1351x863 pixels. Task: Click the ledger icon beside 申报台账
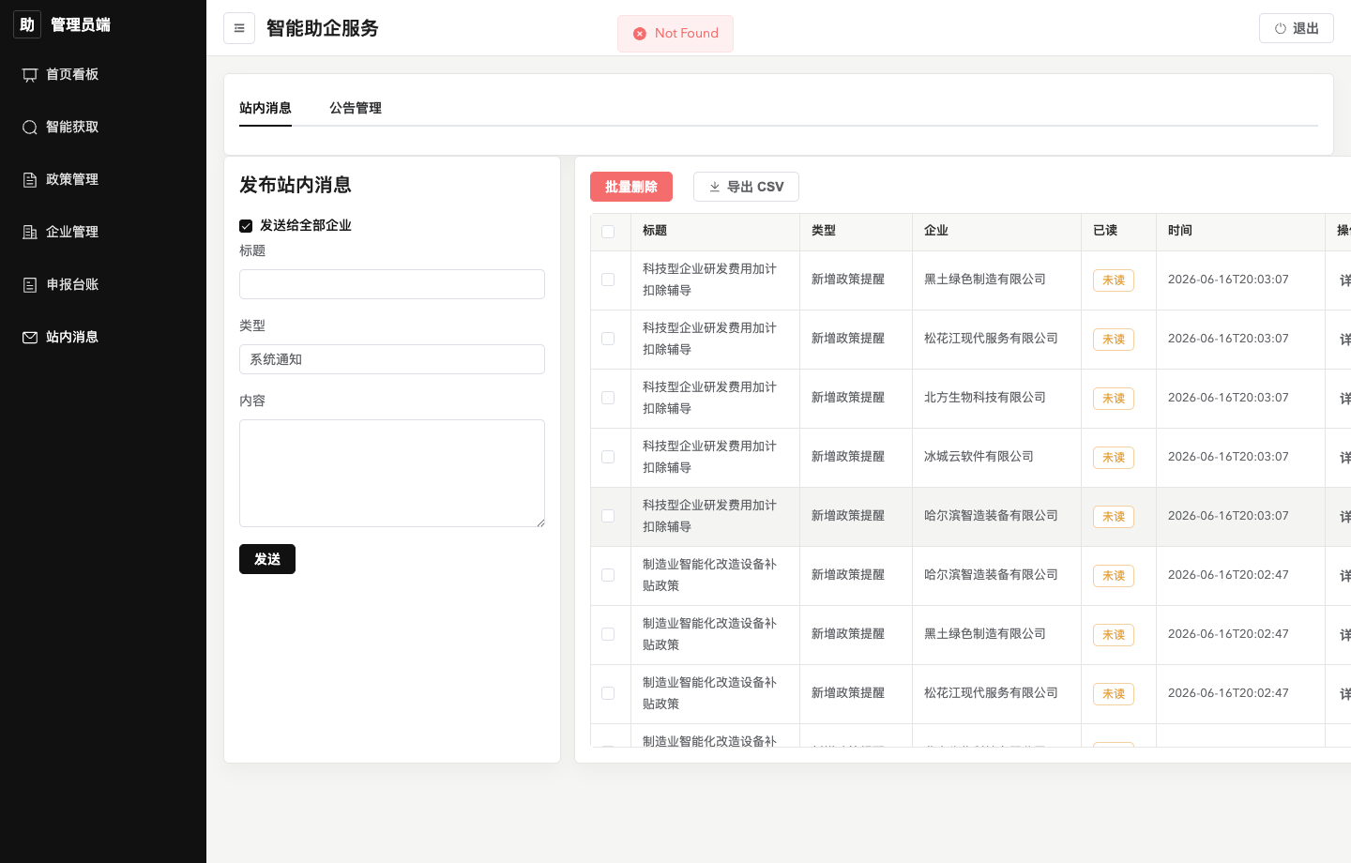(30, 285)
